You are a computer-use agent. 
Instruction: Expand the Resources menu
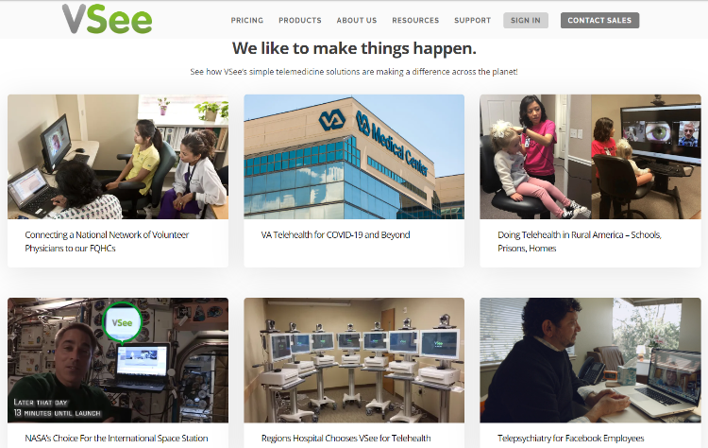[x=415, y=21]
